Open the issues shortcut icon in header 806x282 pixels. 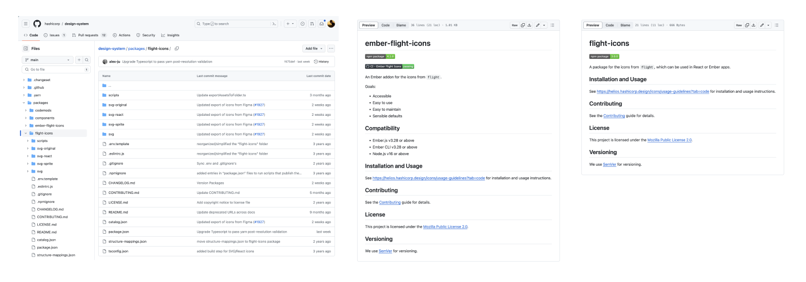click(302, 24)
